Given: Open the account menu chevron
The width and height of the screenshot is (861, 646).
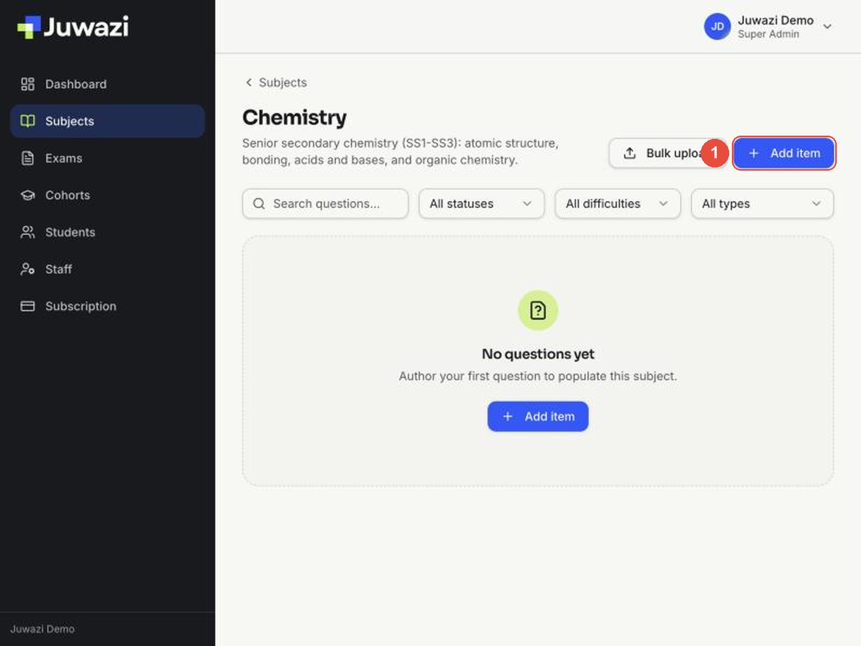Looking at the screenshot, I should click(828, 26).
